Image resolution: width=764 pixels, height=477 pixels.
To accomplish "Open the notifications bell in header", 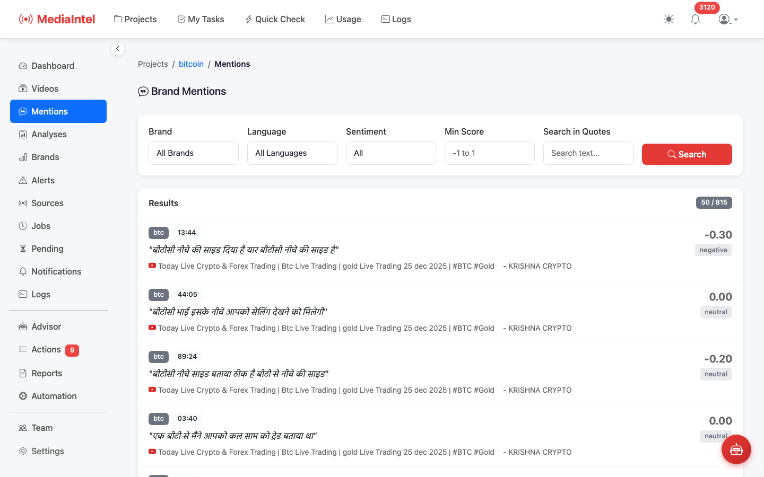I will pyautogui.click(x=695, y=19).
